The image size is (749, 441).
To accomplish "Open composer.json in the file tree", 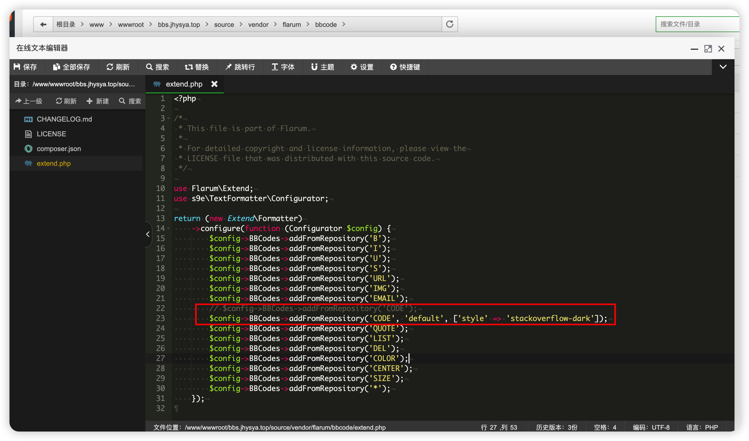I will coord(59,149).
